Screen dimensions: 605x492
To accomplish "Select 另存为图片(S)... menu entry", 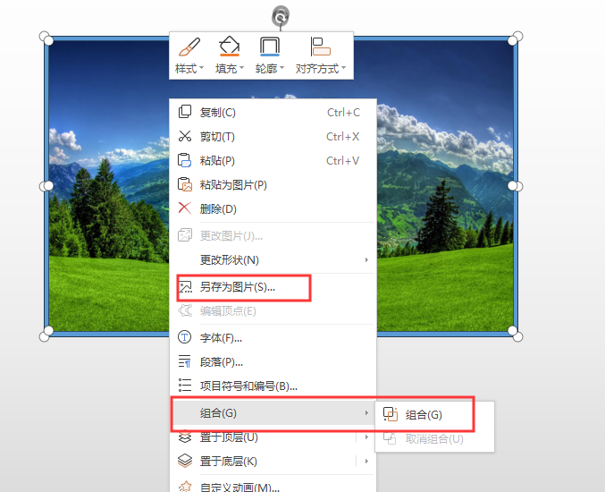I will tap(273, 287).
